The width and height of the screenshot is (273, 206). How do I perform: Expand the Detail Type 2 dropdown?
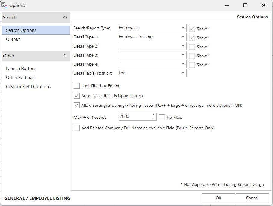(183, 46)
